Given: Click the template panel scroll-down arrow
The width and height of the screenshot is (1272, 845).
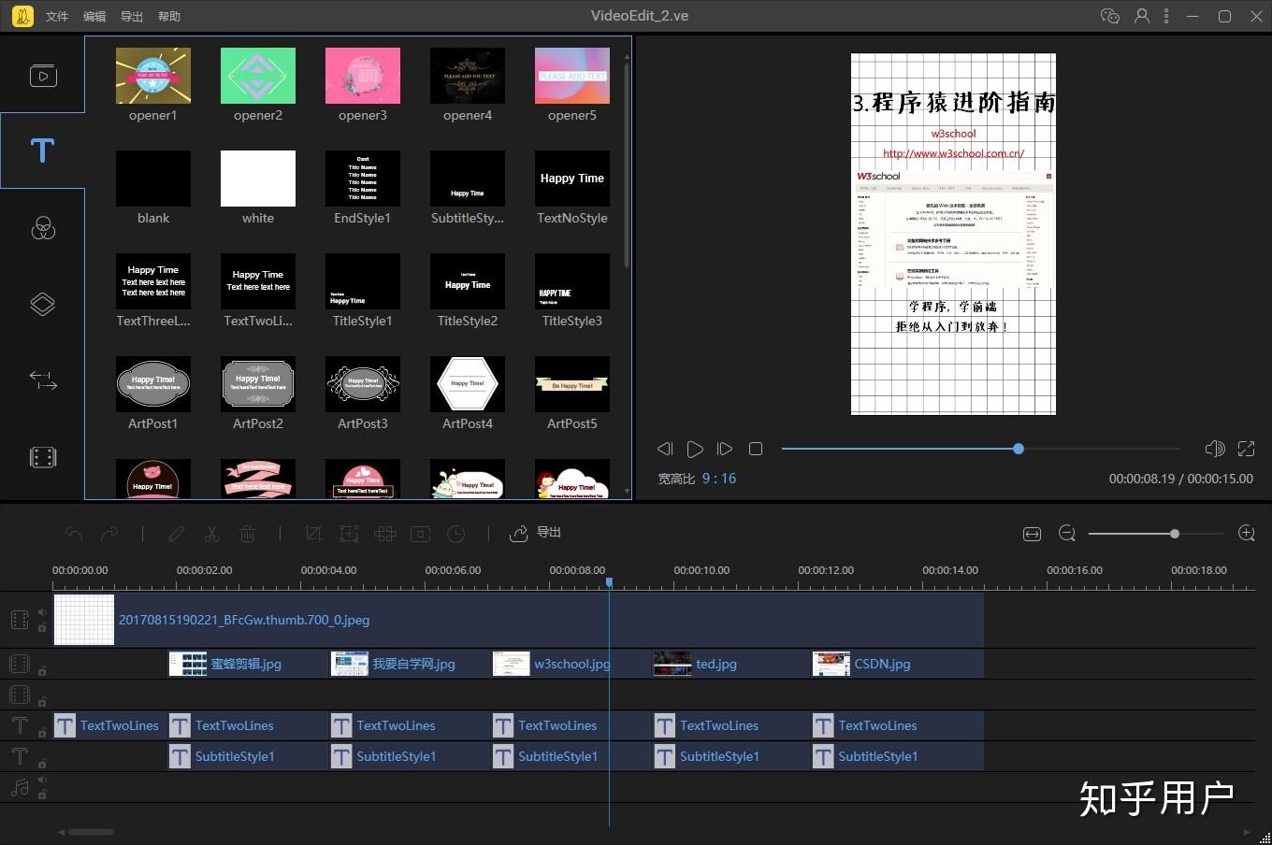Looking at the screenshot, I should click(627, 491).
